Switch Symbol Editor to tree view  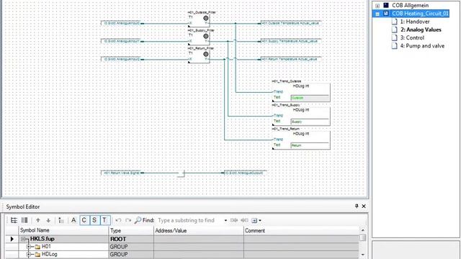(14, 220)
